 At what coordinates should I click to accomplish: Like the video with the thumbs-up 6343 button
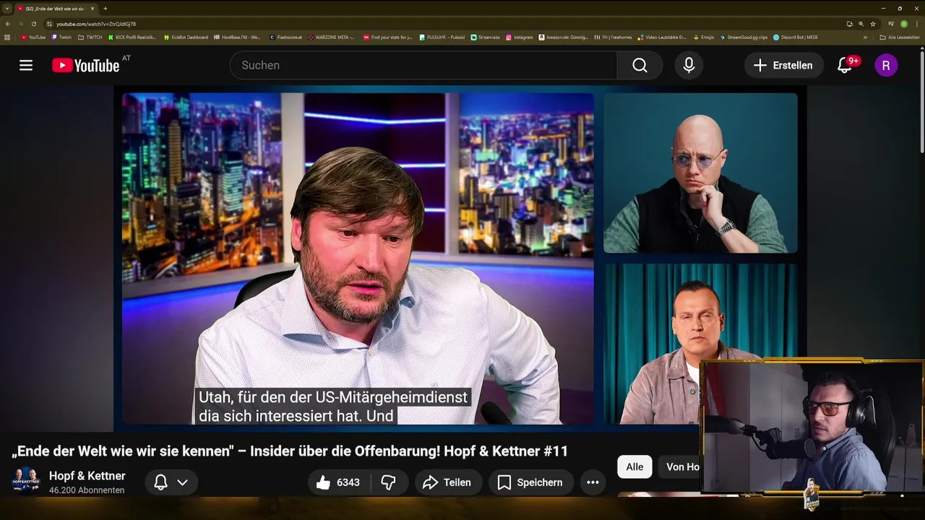tap(337, 482)
